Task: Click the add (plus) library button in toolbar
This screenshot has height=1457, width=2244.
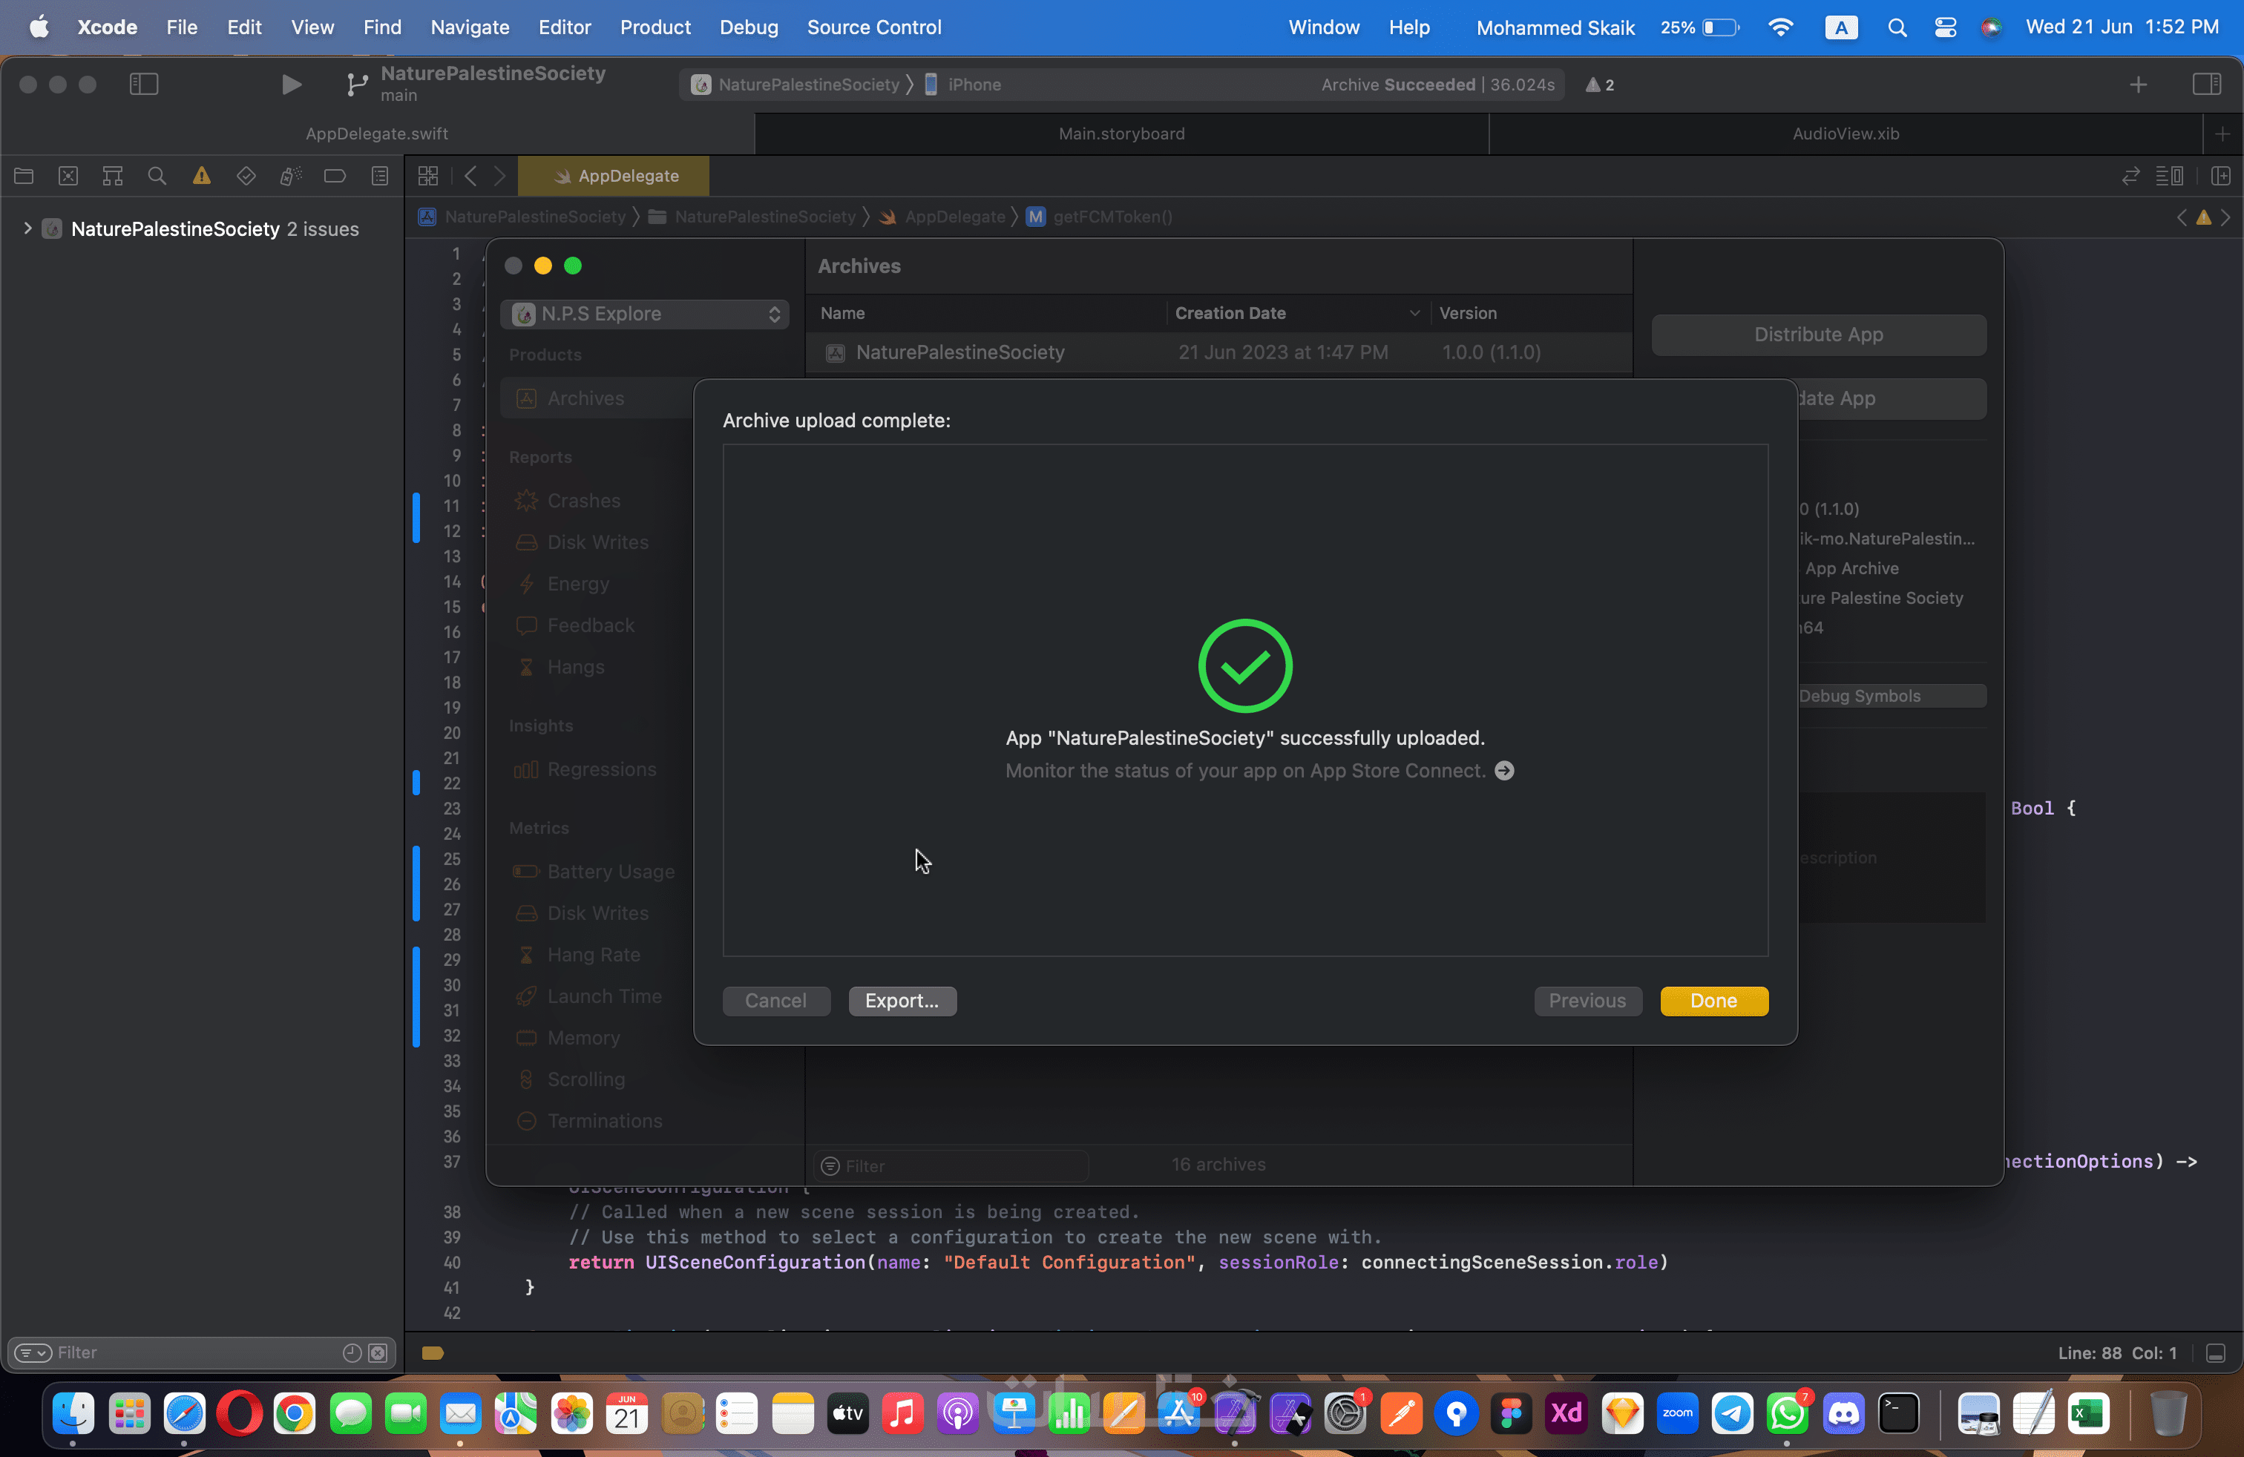Action: click(x=2139, y=85)
